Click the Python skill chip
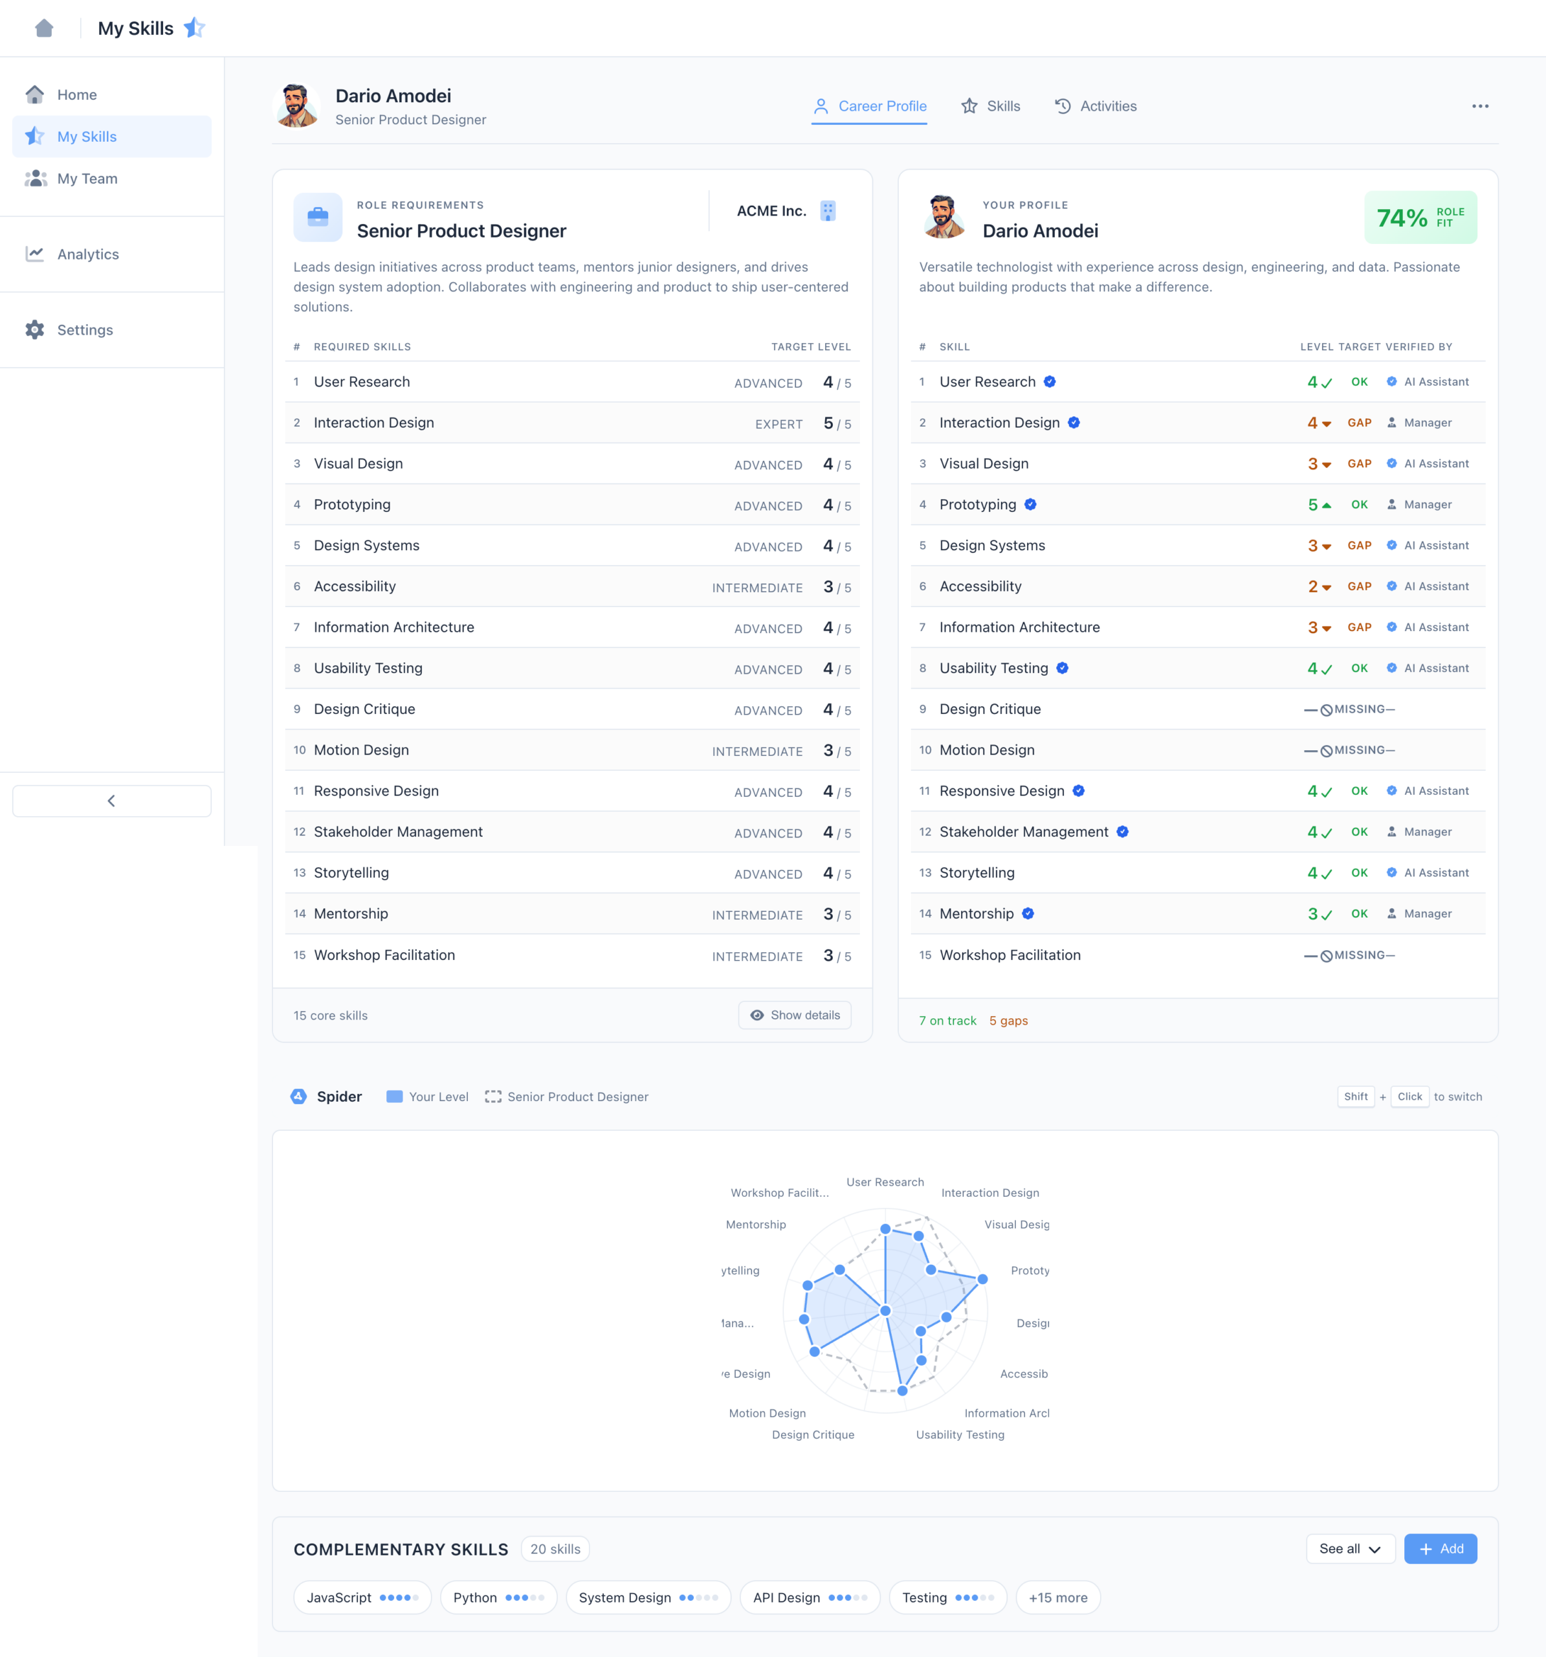Viewport: 1546px width, 1657px height. [x=498, y=1598]
